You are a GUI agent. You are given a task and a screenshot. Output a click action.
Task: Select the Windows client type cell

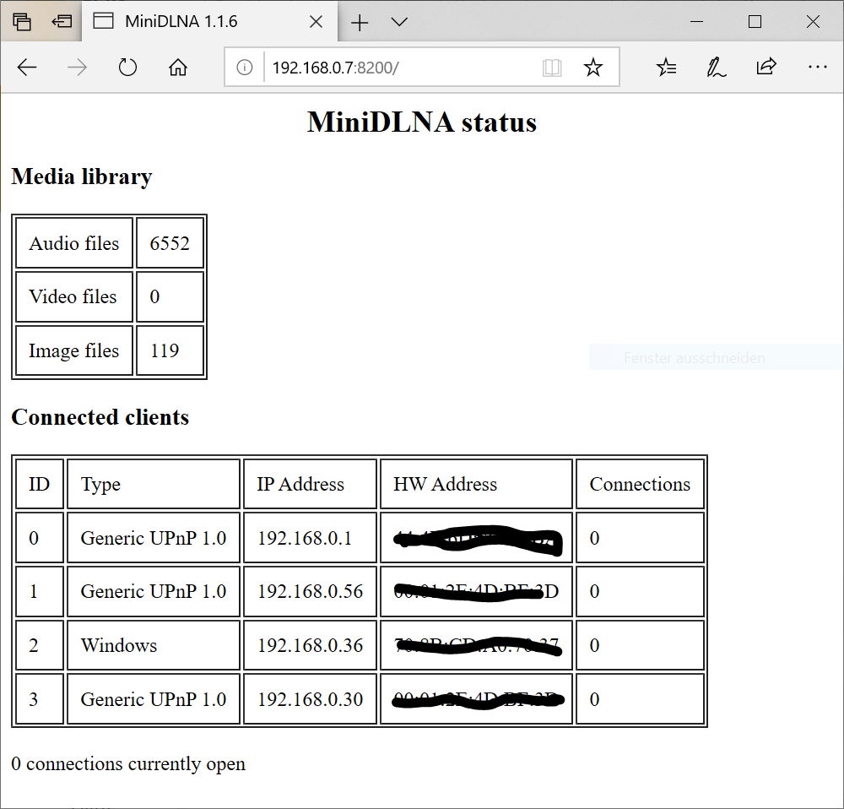tap(119, 645)
